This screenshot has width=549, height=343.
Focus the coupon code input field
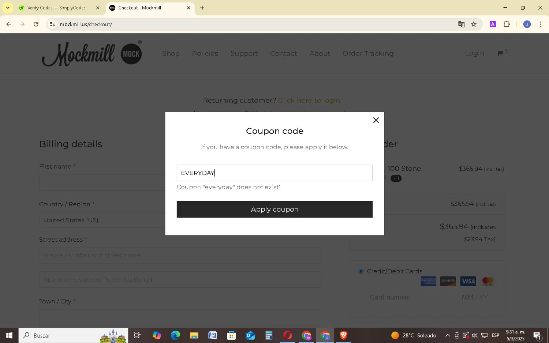pyautogui.click(x=274, y=173)
